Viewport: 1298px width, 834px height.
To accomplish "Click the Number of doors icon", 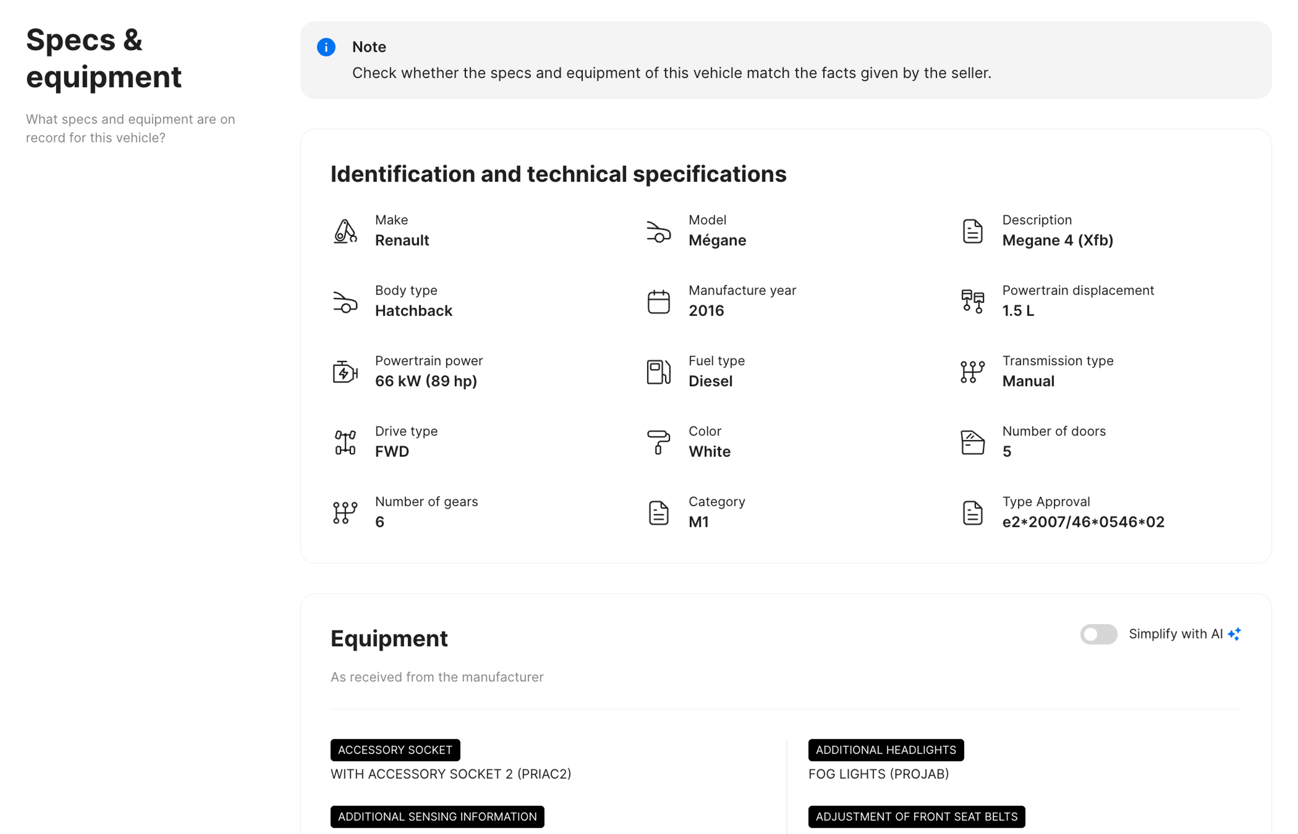I will [x=972, y=443].
